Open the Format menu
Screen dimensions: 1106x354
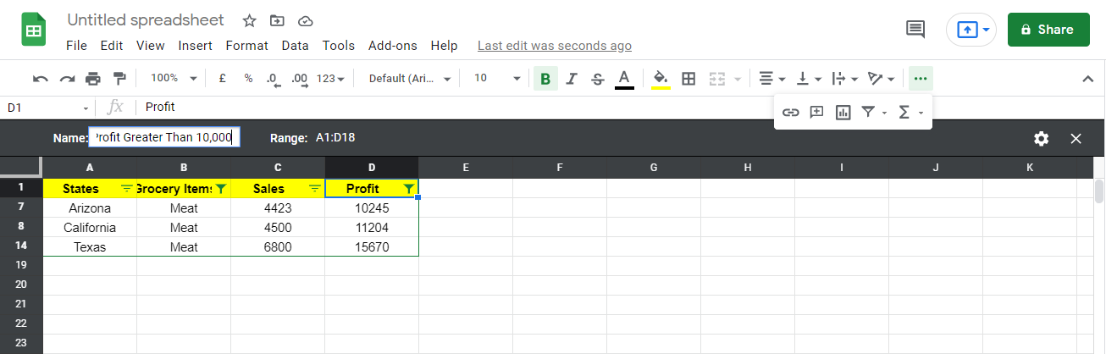click(246, 46)
